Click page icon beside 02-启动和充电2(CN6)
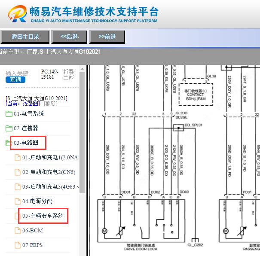The image size is (260, 256). point(18,172)
